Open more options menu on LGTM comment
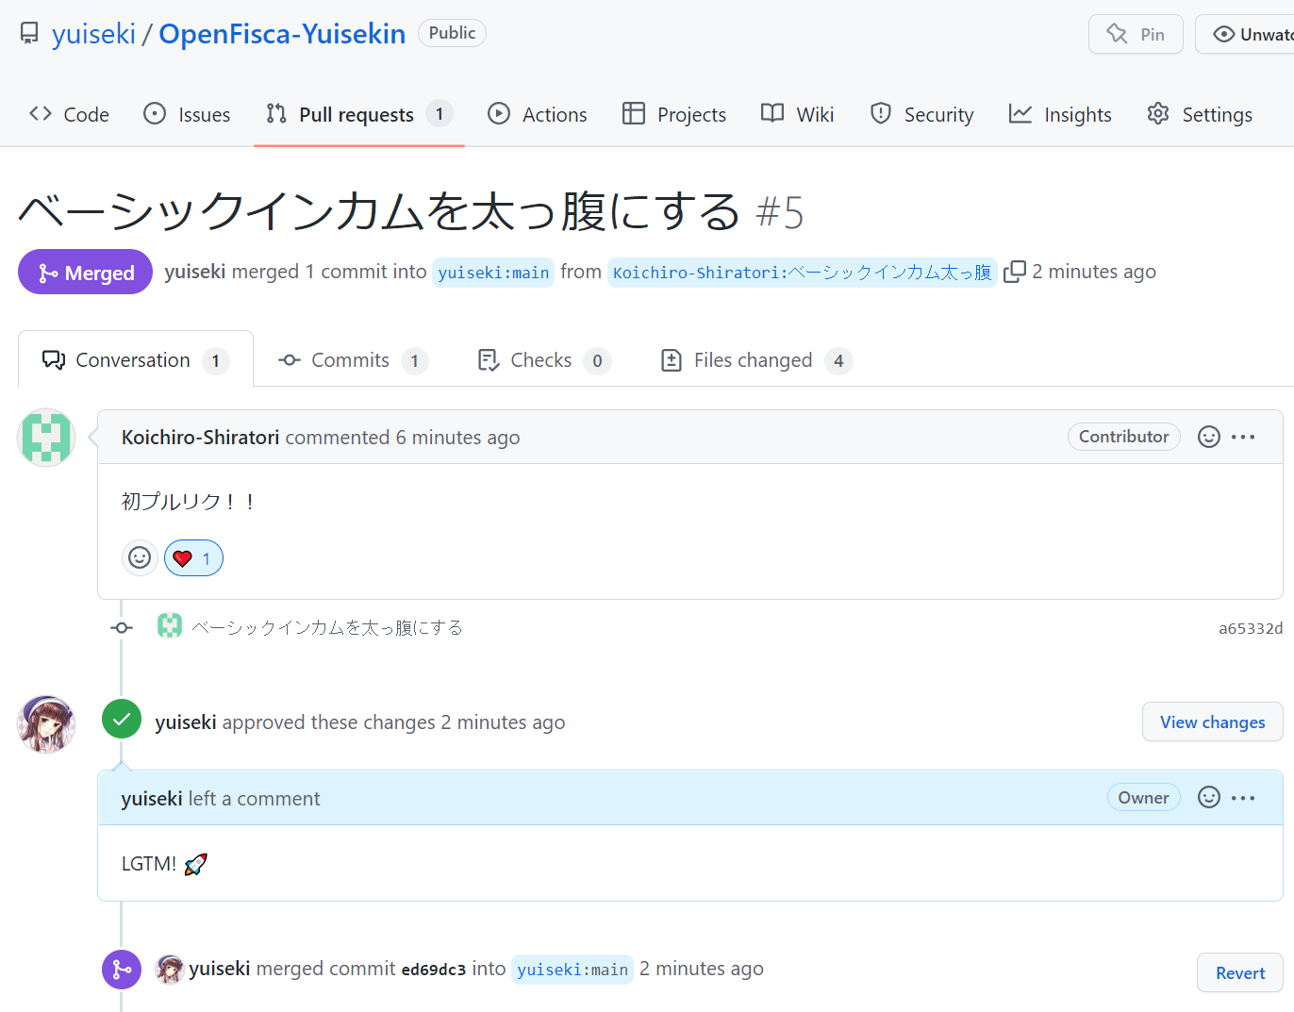 pyautogui.click(x=1243, y=798)
